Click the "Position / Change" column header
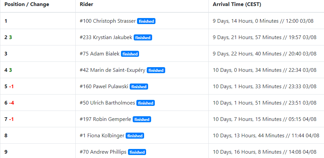 coord(27,4)
